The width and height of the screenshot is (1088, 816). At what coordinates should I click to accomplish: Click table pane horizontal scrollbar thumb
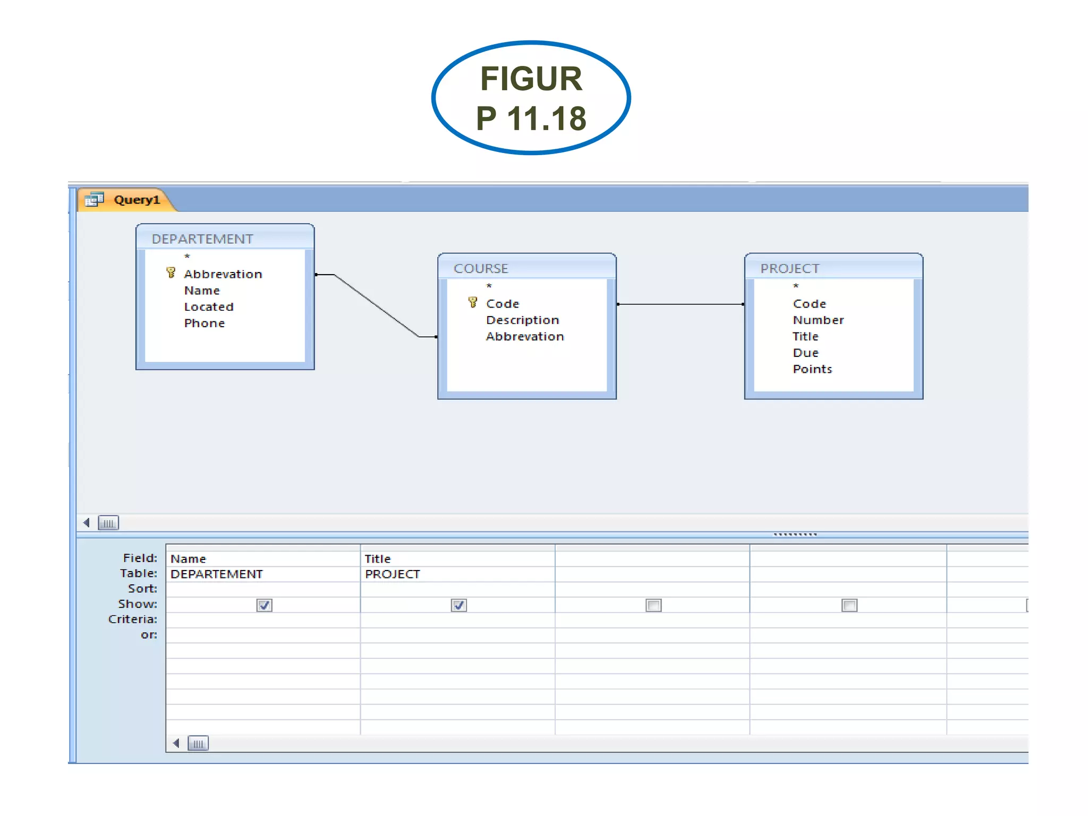coord(108,523)
